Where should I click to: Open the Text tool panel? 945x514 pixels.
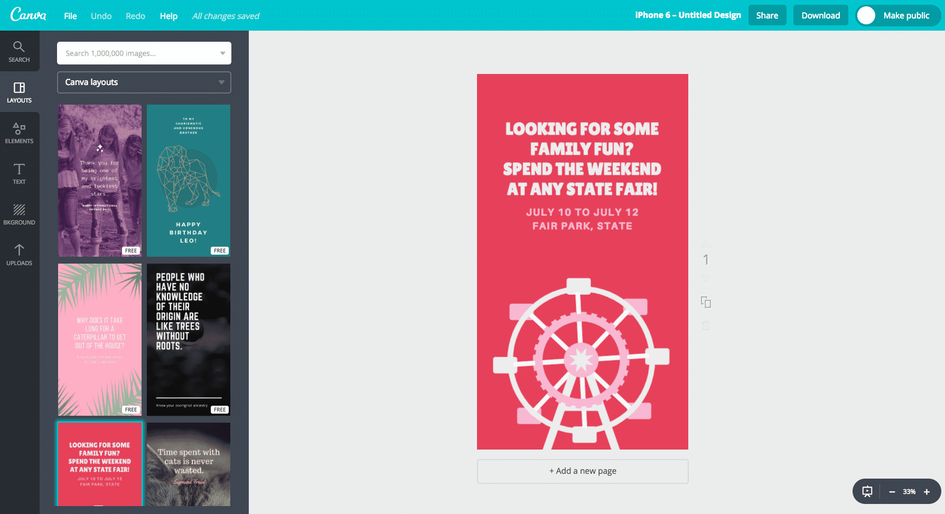tap(19, 174)
